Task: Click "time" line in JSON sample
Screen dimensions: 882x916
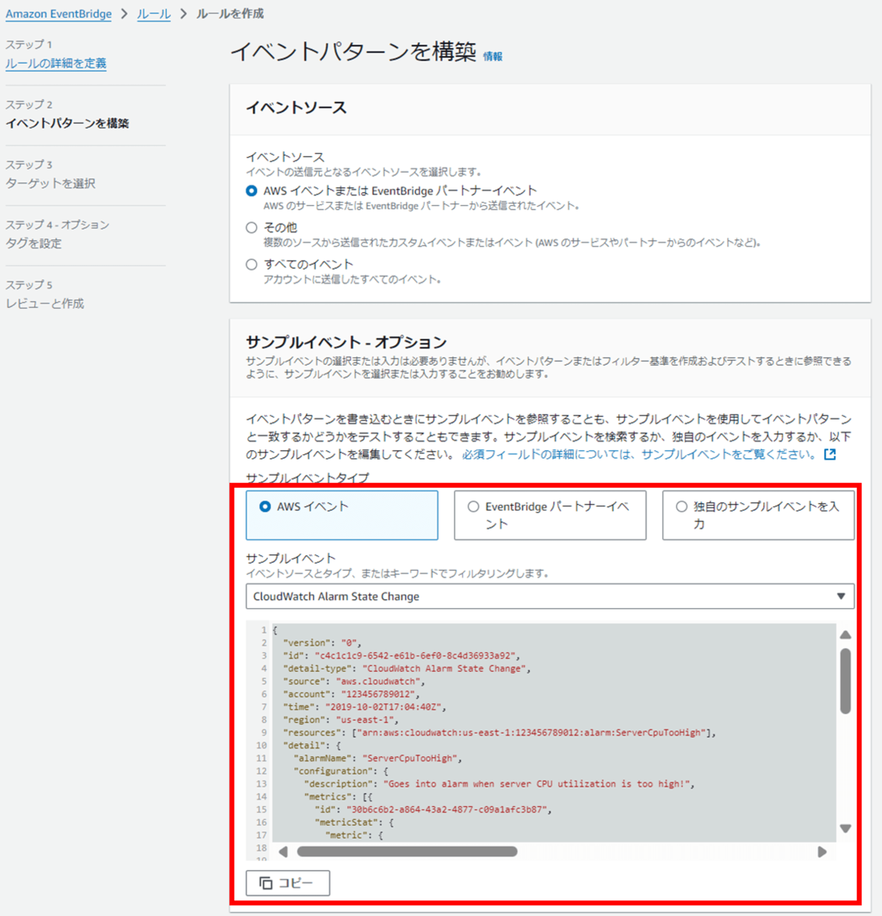Action: (x=364, y=707)
